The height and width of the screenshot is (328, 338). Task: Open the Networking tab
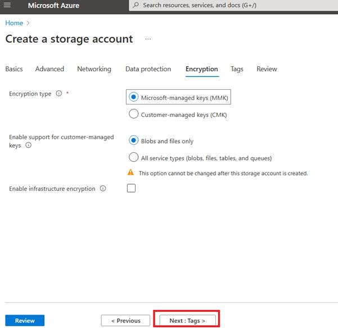click(x=94, y=69)
